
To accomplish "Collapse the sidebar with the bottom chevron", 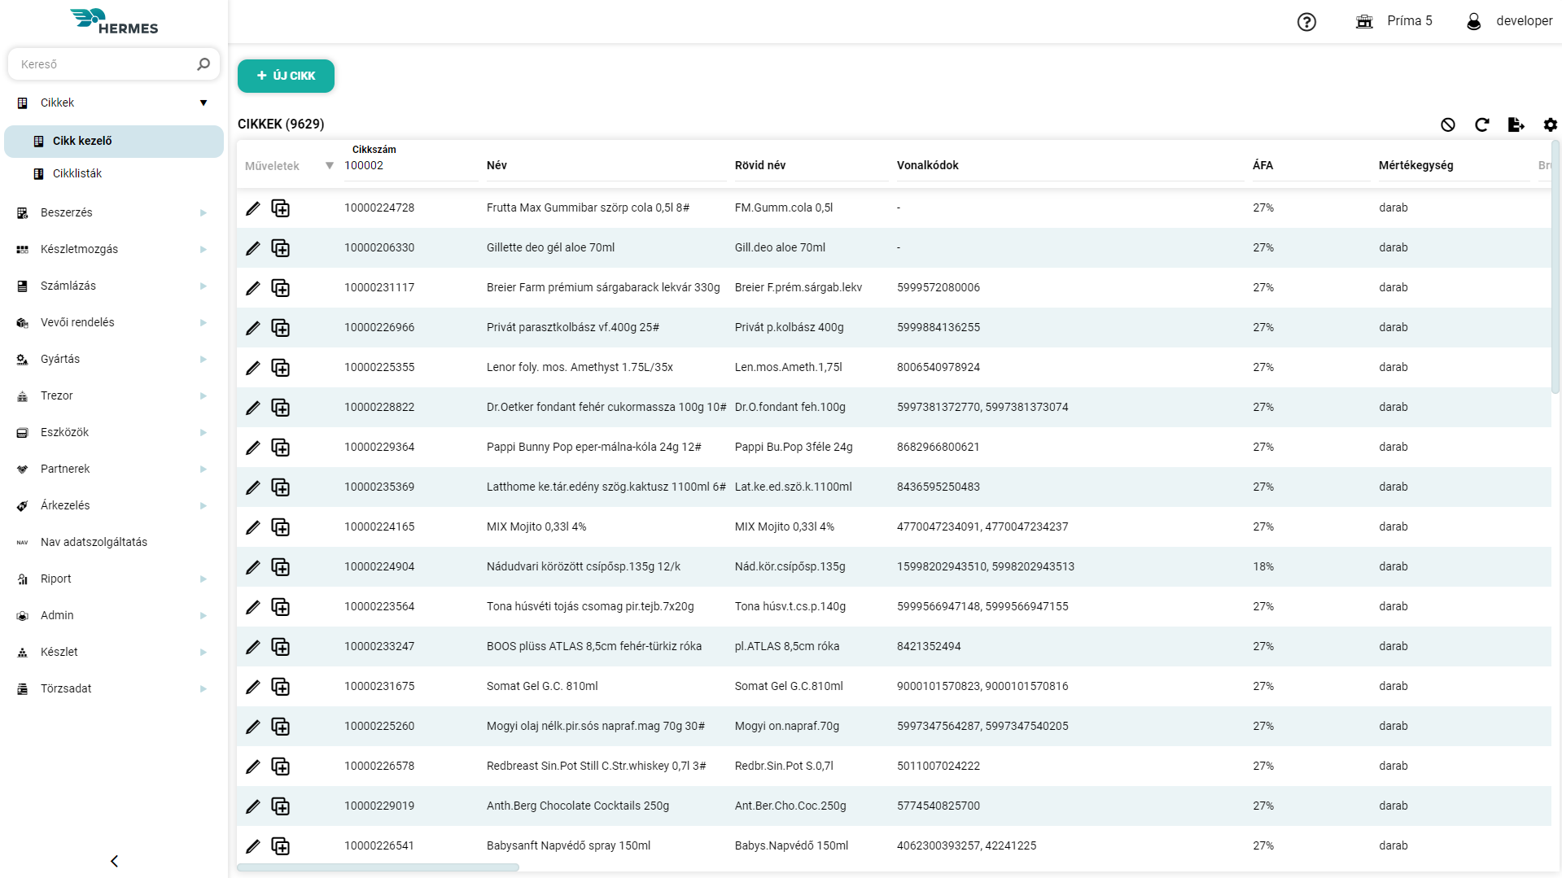I will tap(114, 861).
